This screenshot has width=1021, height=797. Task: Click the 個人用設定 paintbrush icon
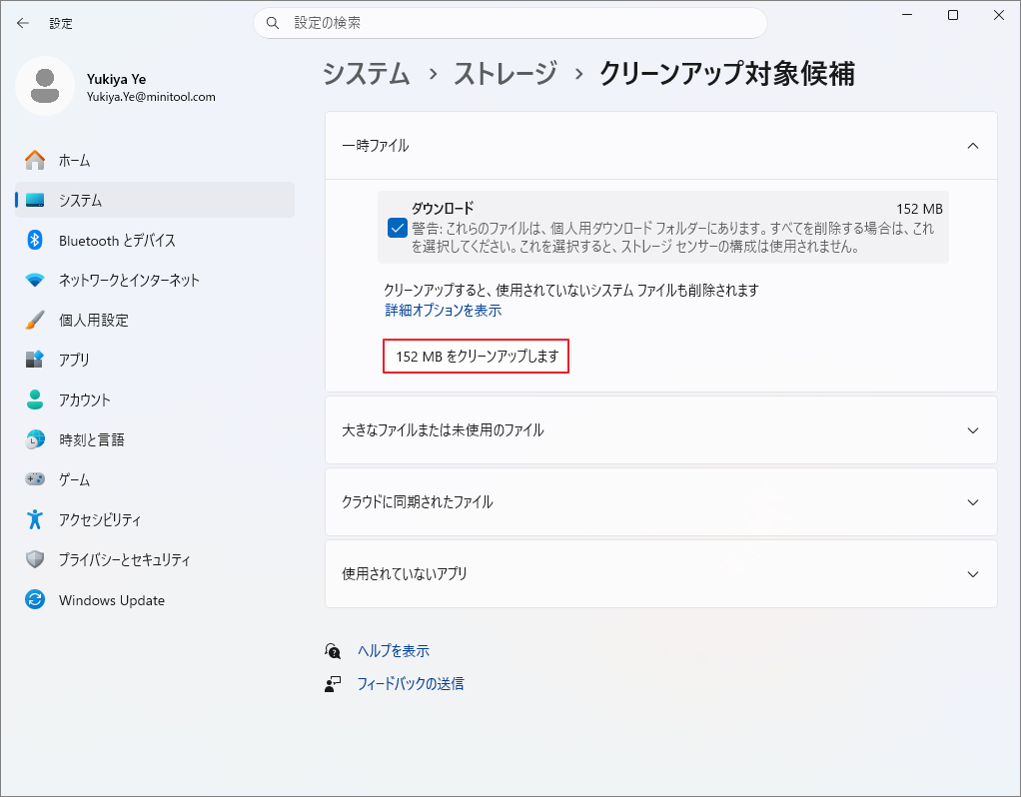[x=35, y=320]
